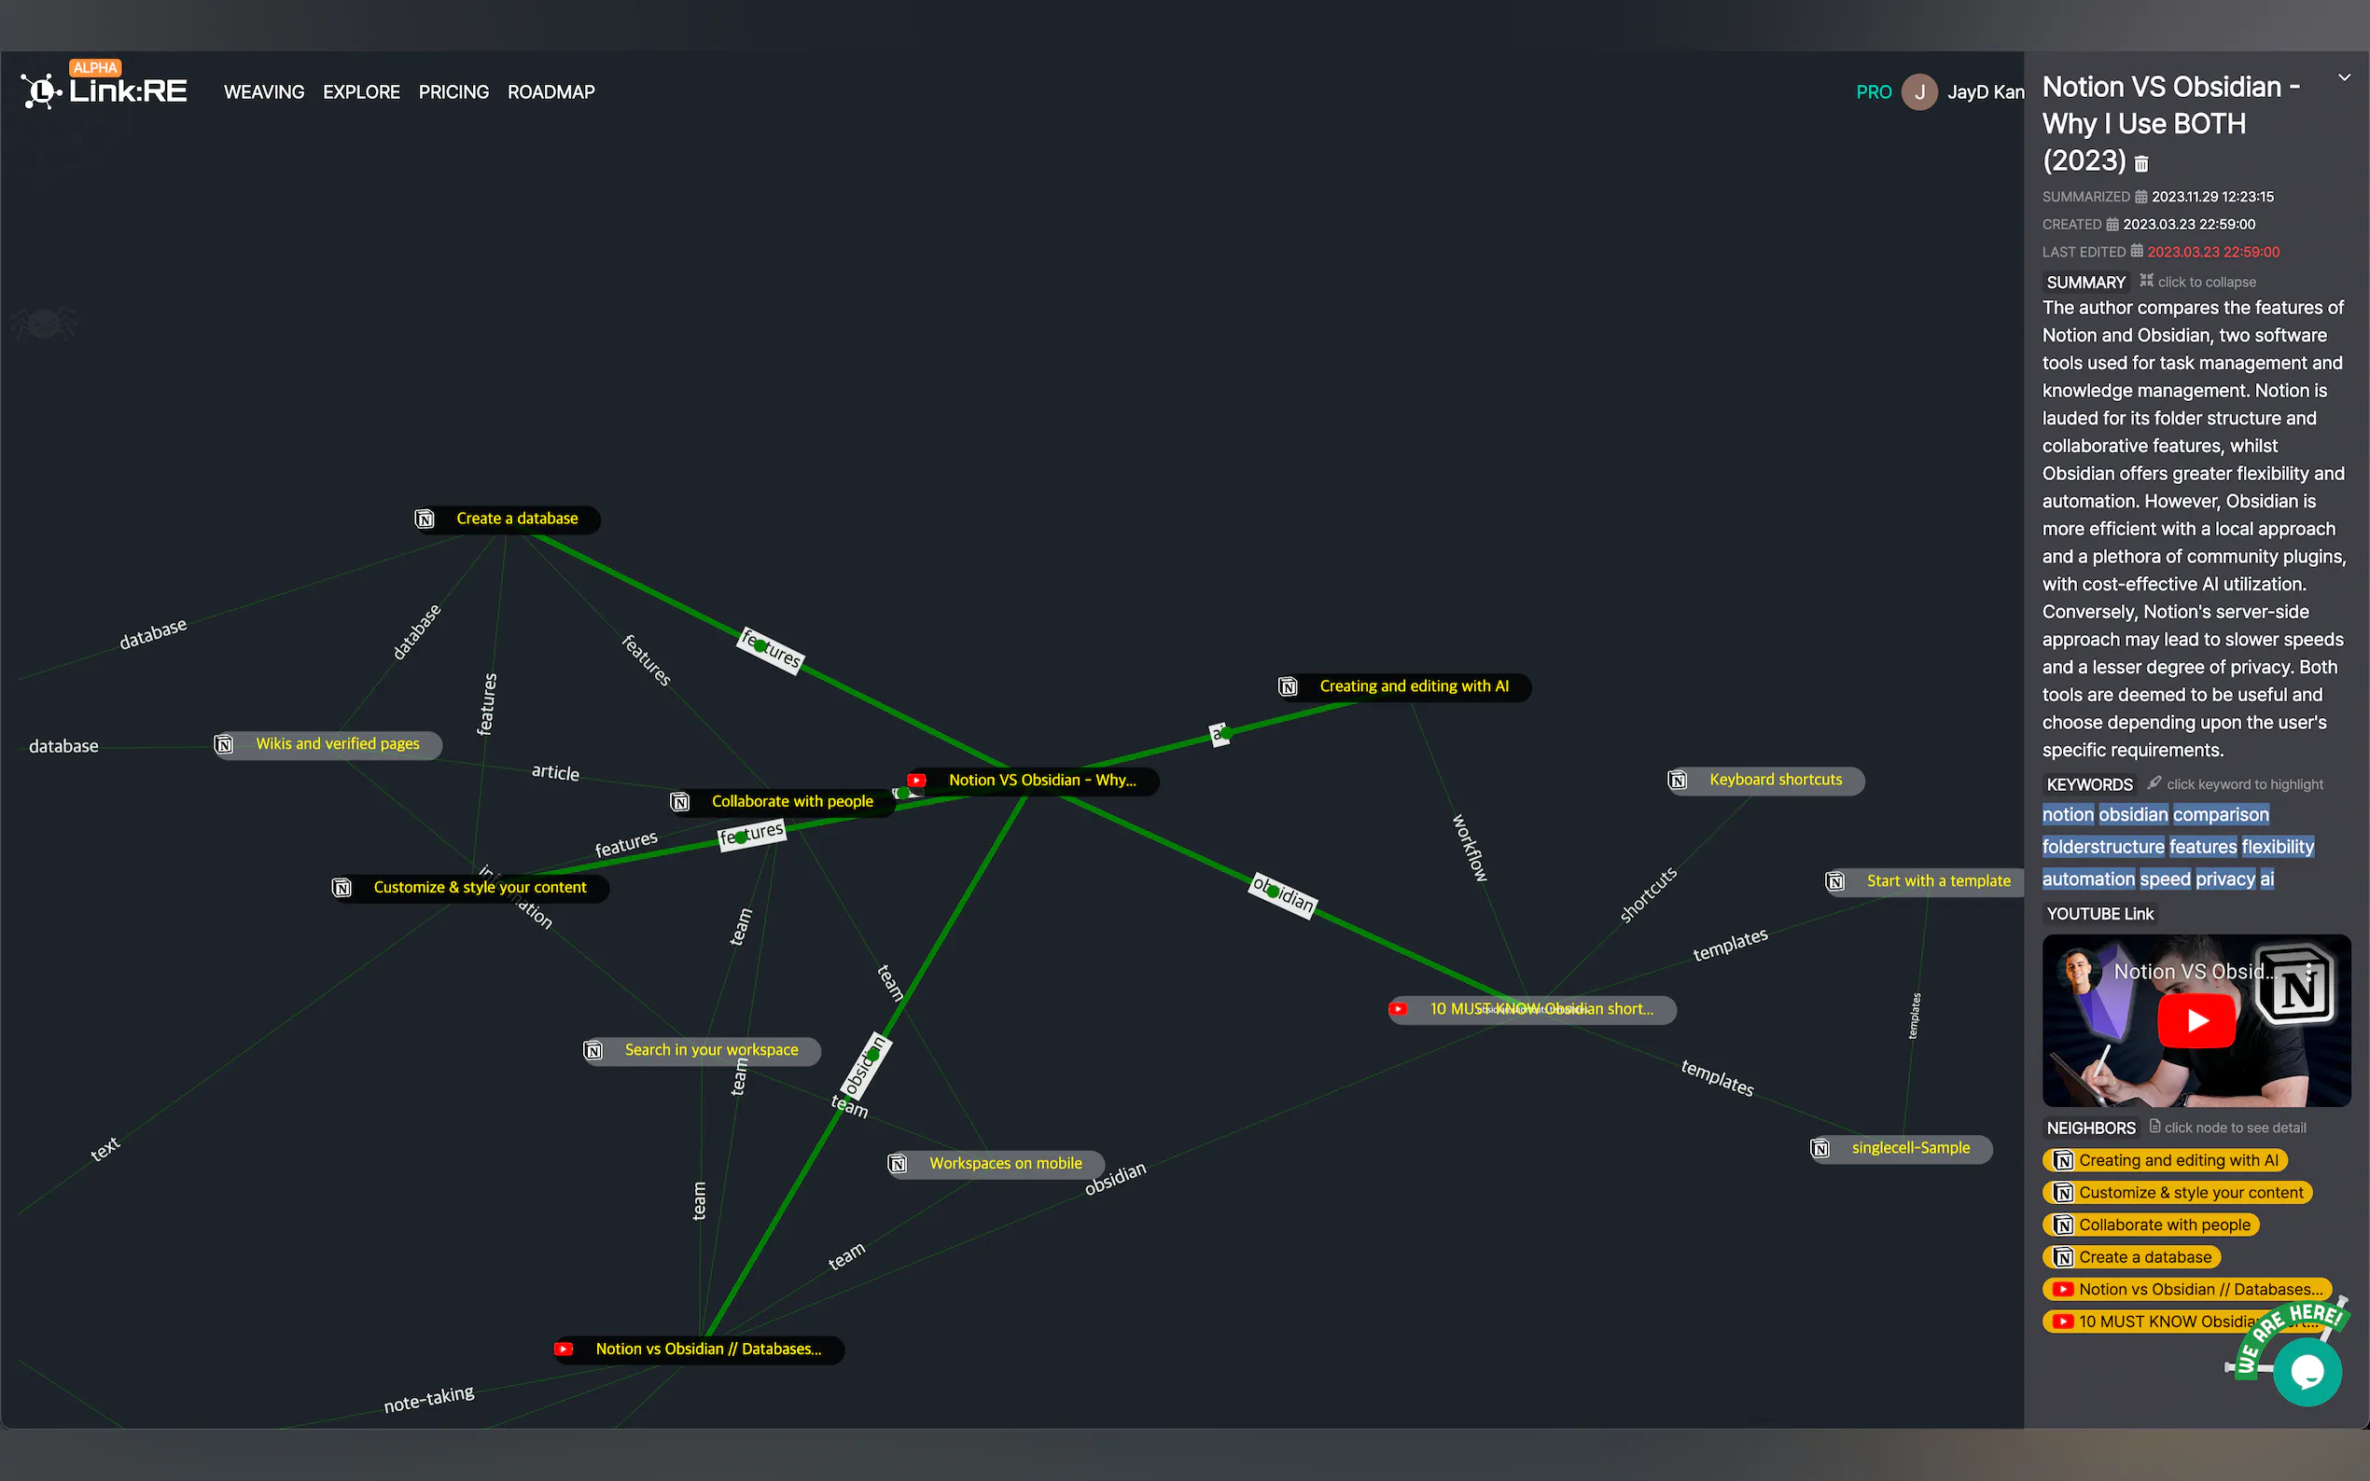Collapse the detail panel with the chevron

tap(2344, 78)
